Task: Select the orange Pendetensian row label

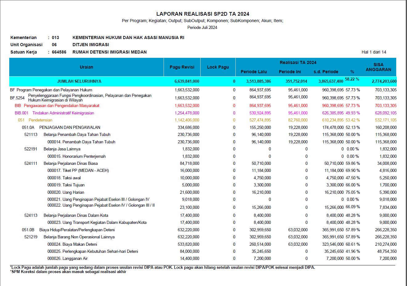Action: click(x=40, y=120)
